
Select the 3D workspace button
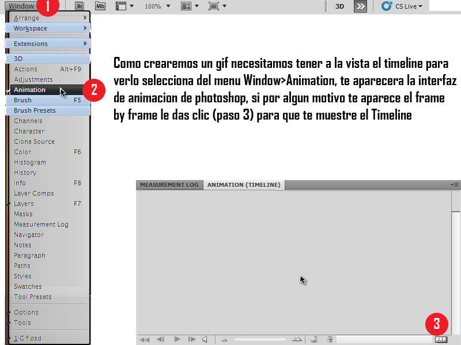[x=339, y=6]
